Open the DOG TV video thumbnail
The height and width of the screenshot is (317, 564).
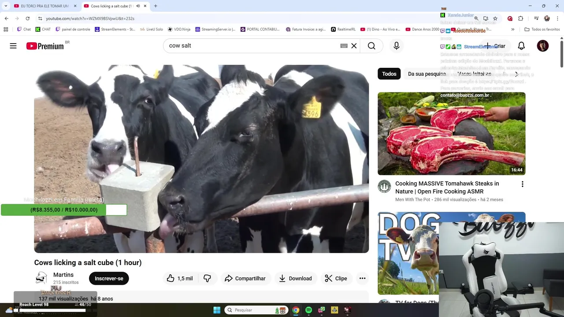(x=408, y=253)
